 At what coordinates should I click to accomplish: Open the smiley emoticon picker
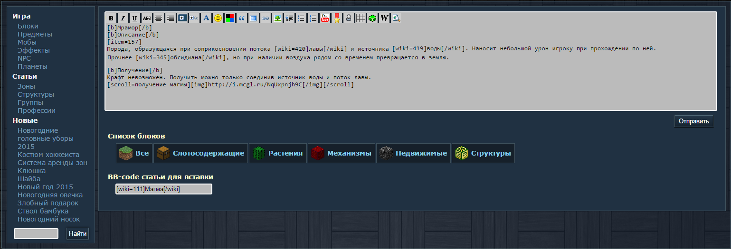coord(218,18)
